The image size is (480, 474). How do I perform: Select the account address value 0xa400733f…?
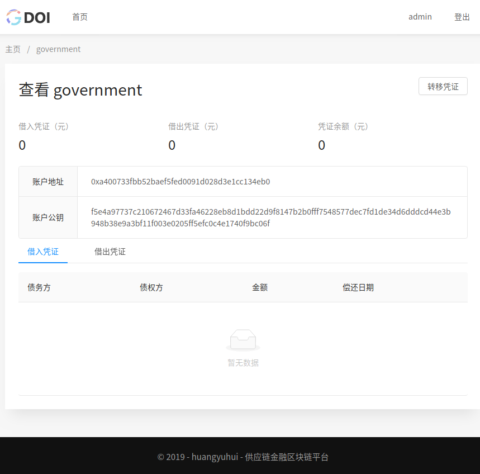180,182
